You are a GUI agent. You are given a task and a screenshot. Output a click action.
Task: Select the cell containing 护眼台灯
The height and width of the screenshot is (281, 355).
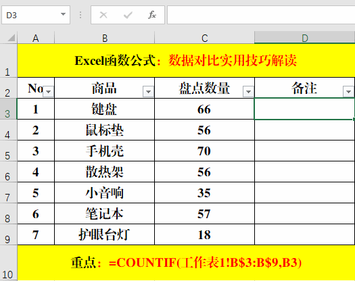105,234
